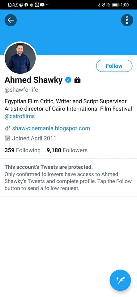Image resolution: width=137 pixels, height=297 pixels.
Task: Tap the YouTube notification icon
Action: pos(42,5)
